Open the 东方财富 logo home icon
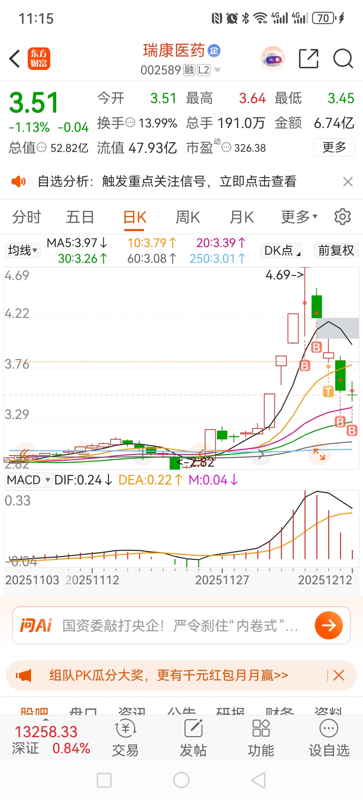The height and width of the screenshot is (800, 363). click(x=39, y=58)
